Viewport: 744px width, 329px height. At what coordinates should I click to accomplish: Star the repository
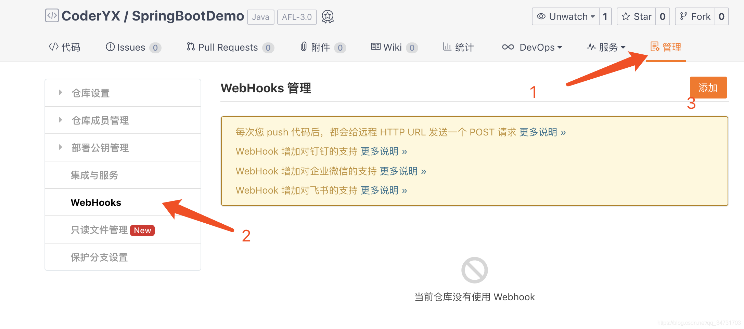pos(636,16)
